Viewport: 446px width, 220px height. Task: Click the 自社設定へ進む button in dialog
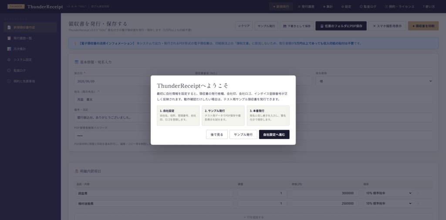click(274, 134)
